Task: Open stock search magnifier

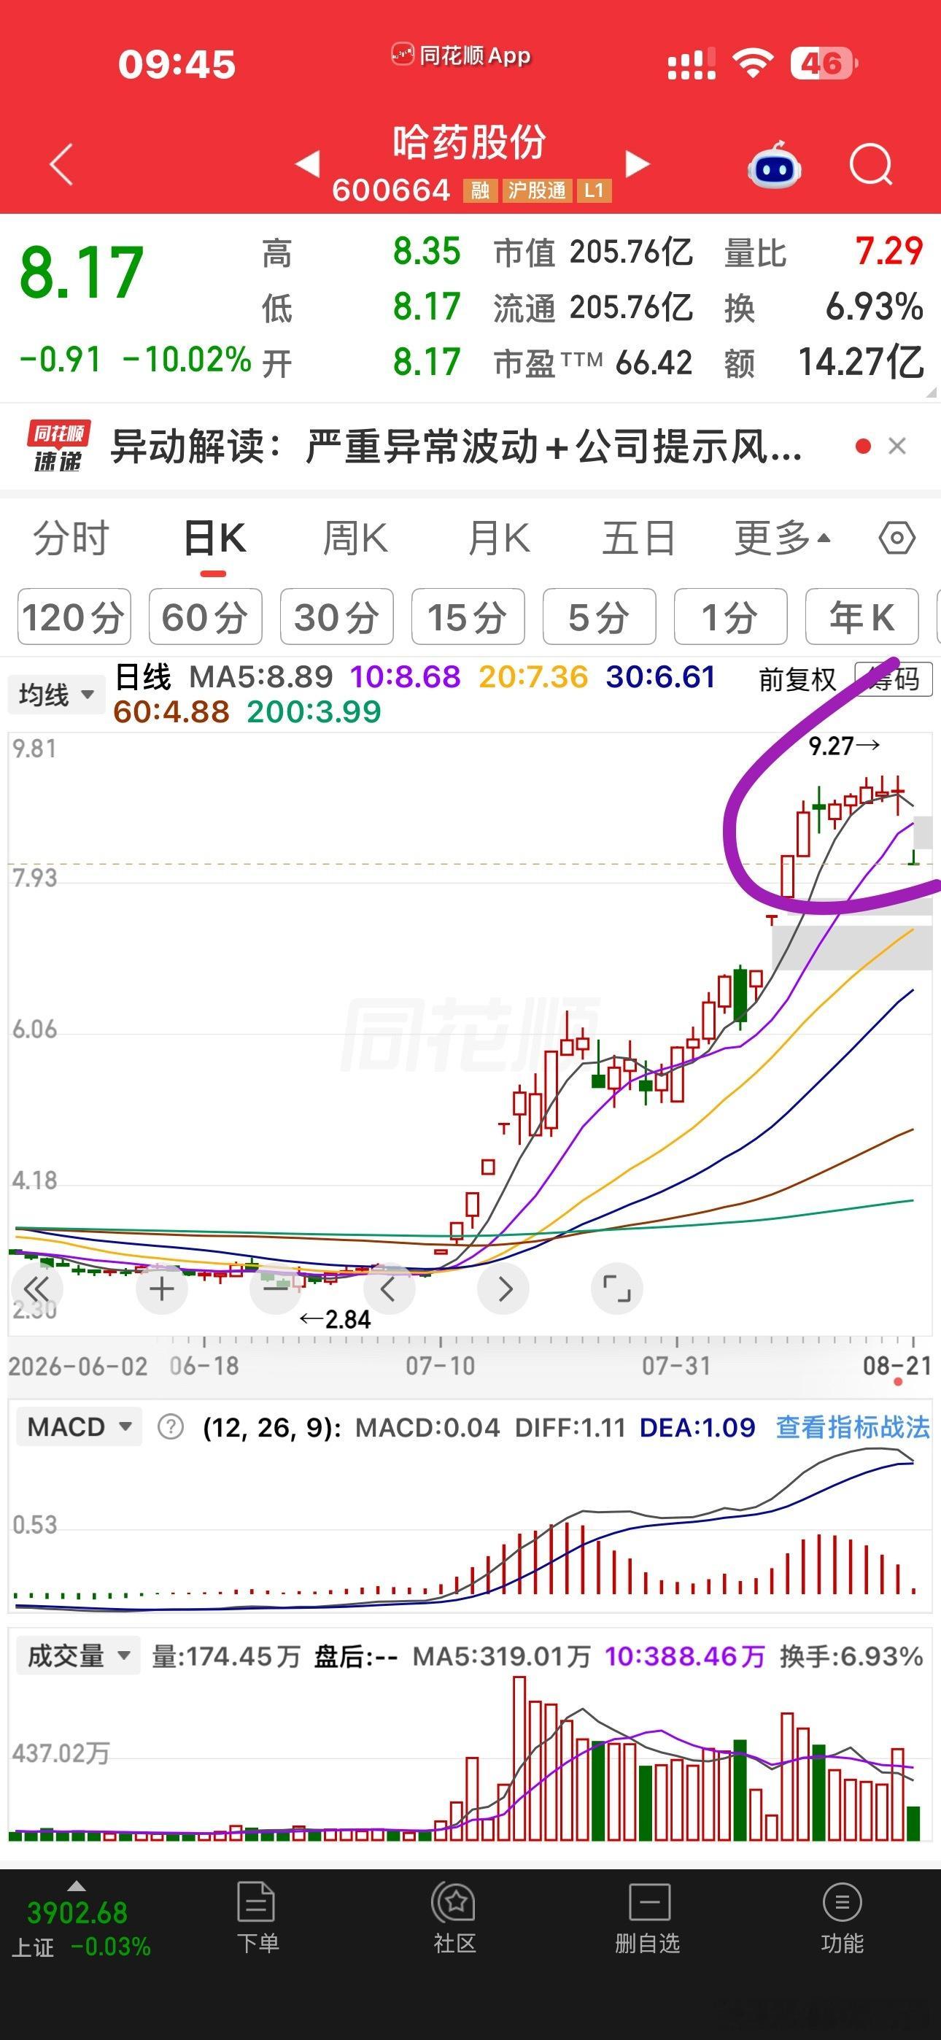Action: (x=871, y=165)
